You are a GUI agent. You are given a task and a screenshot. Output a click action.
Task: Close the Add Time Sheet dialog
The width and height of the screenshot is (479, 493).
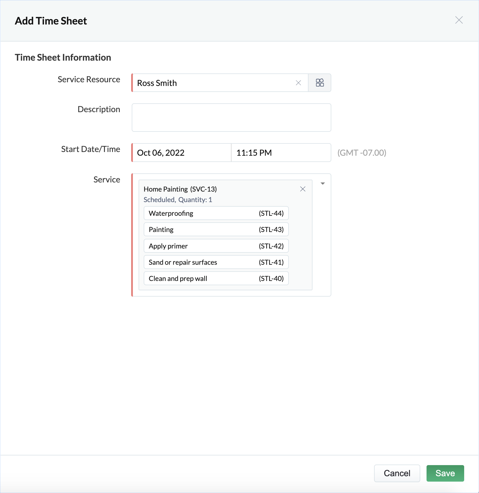point(459,20)
